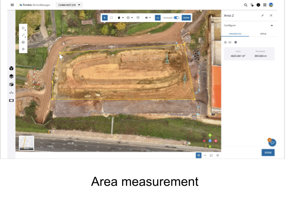Switch to the PROPERTIES tab

(235, 34)
